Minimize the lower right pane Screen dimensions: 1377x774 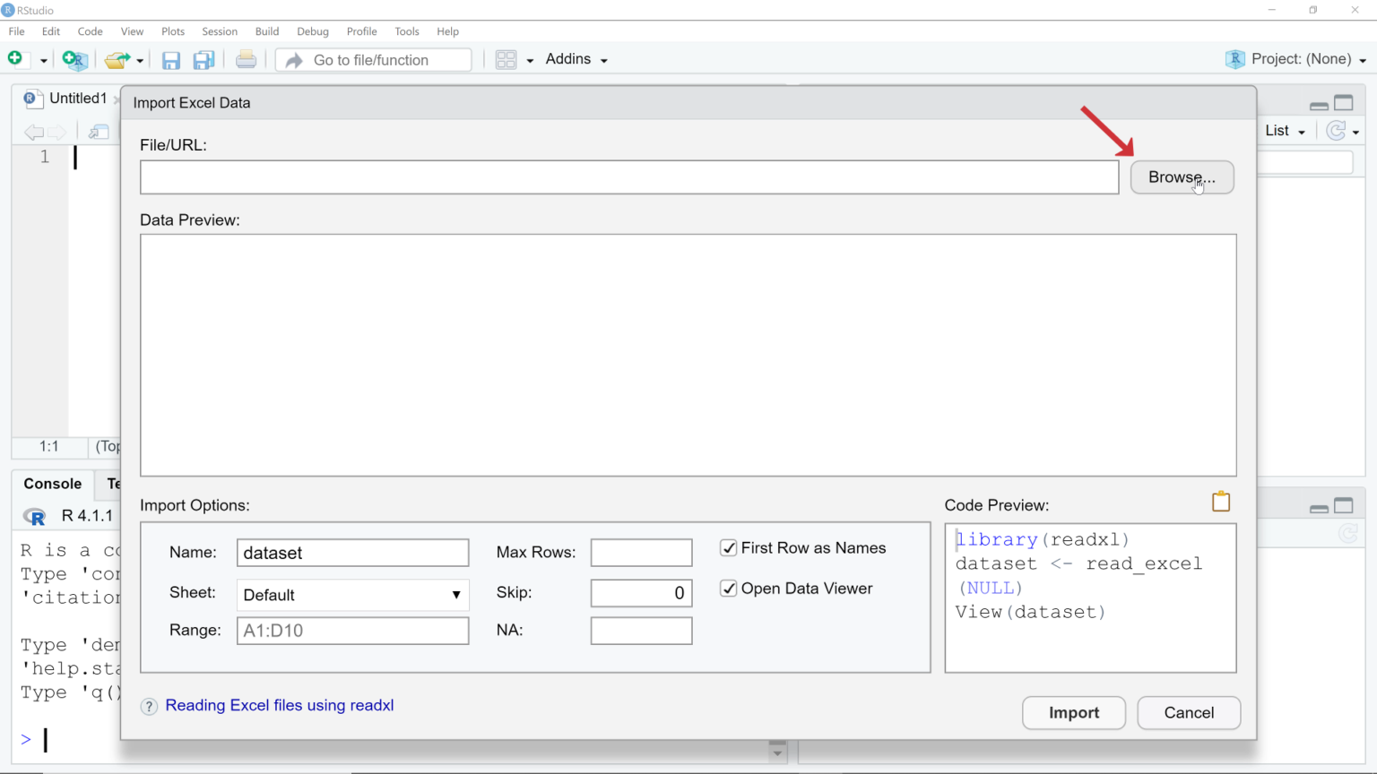1319,508
